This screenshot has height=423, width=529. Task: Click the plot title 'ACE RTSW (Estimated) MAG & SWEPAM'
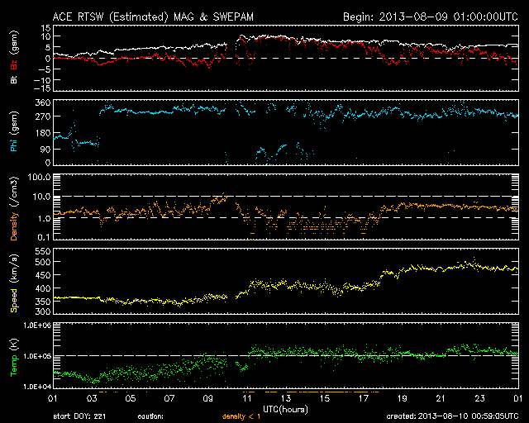(153, 17)
